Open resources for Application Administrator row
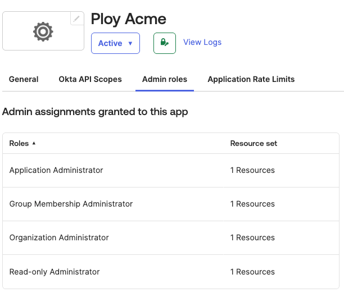Image resolution: width=344 pixels, height=297 pixels. [x=252, y=170]
